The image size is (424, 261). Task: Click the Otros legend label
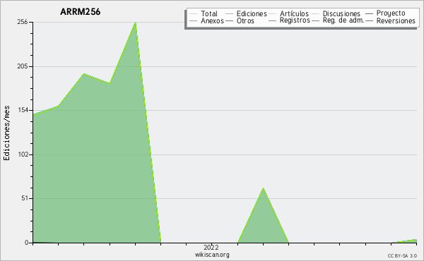[245, 20]
